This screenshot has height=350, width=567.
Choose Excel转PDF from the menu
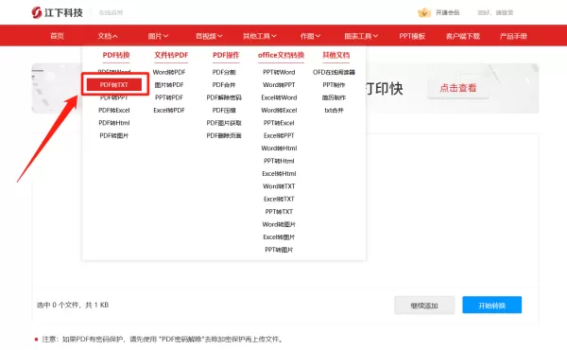pyautogui.click(x=169, y=111)
